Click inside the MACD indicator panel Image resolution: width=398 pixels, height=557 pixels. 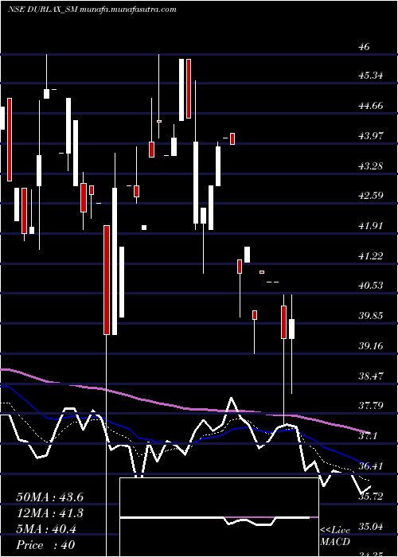pyautogui.click(x=219, y=517)
